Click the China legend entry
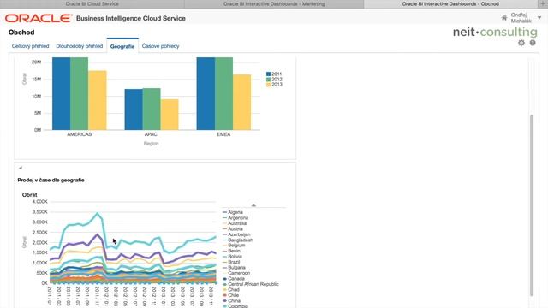 coord(231,300)
